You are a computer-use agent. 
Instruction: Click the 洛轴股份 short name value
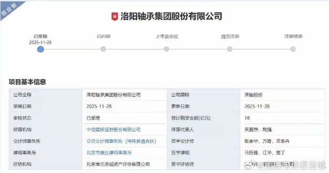click(253, 95)
